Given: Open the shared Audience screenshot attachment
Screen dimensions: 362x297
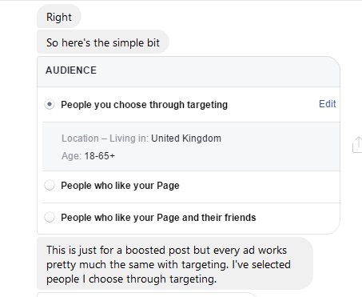Looking at the screenshot, I should [x=189, y=145].
